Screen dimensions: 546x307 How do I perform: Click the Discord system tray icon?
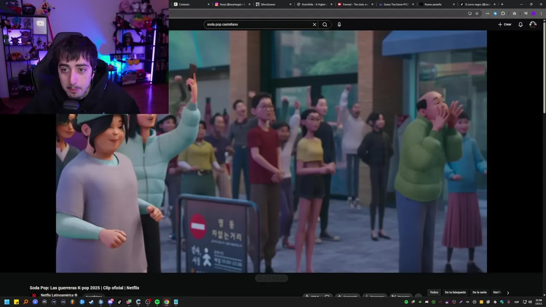point(427,302)
